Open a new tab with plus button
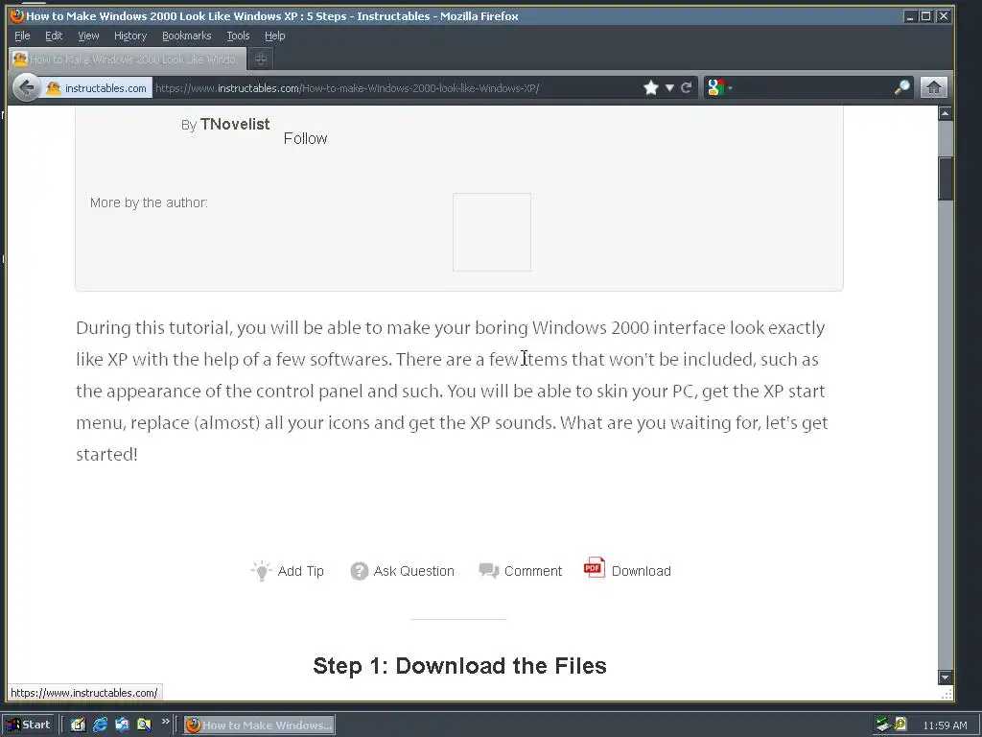 pos(261,59)
